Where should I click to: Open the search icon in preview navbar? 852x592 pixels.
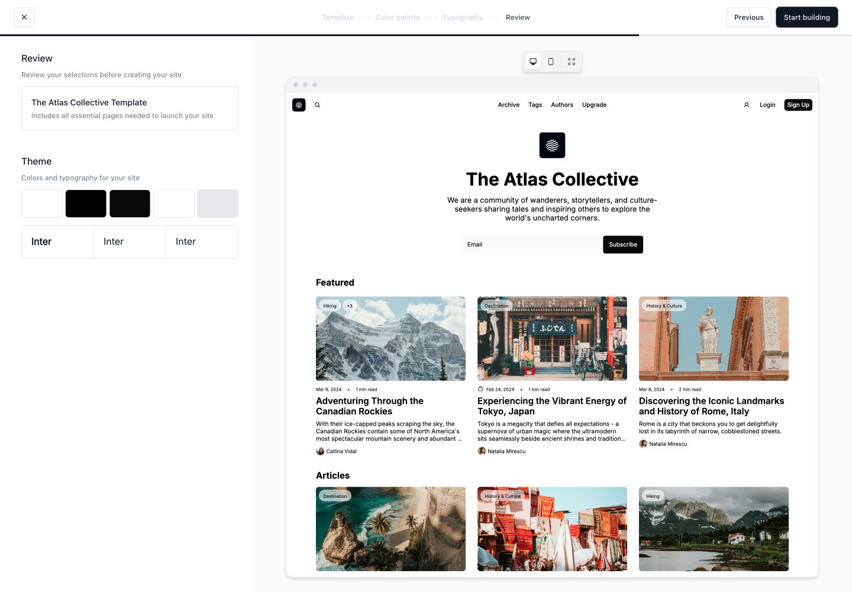[x=317, y=105]
